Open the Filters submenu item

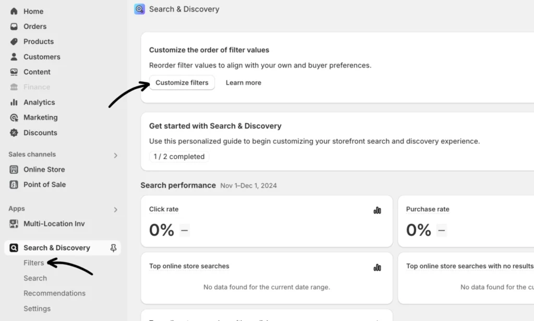(33, 263)
